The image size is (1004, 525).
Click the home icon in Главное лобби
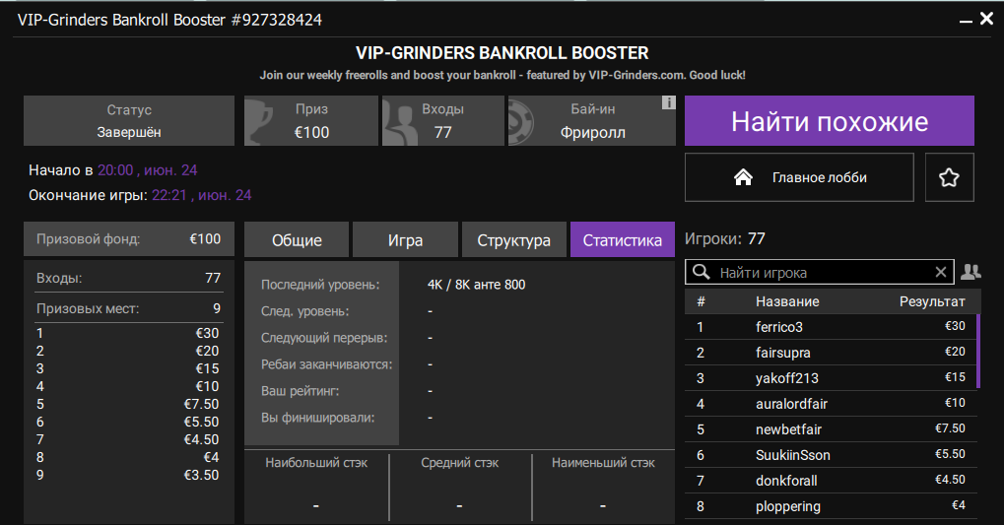(743, 177)
